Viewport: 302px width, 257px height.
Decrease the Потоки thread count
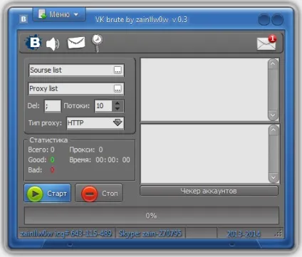(118, 109)
